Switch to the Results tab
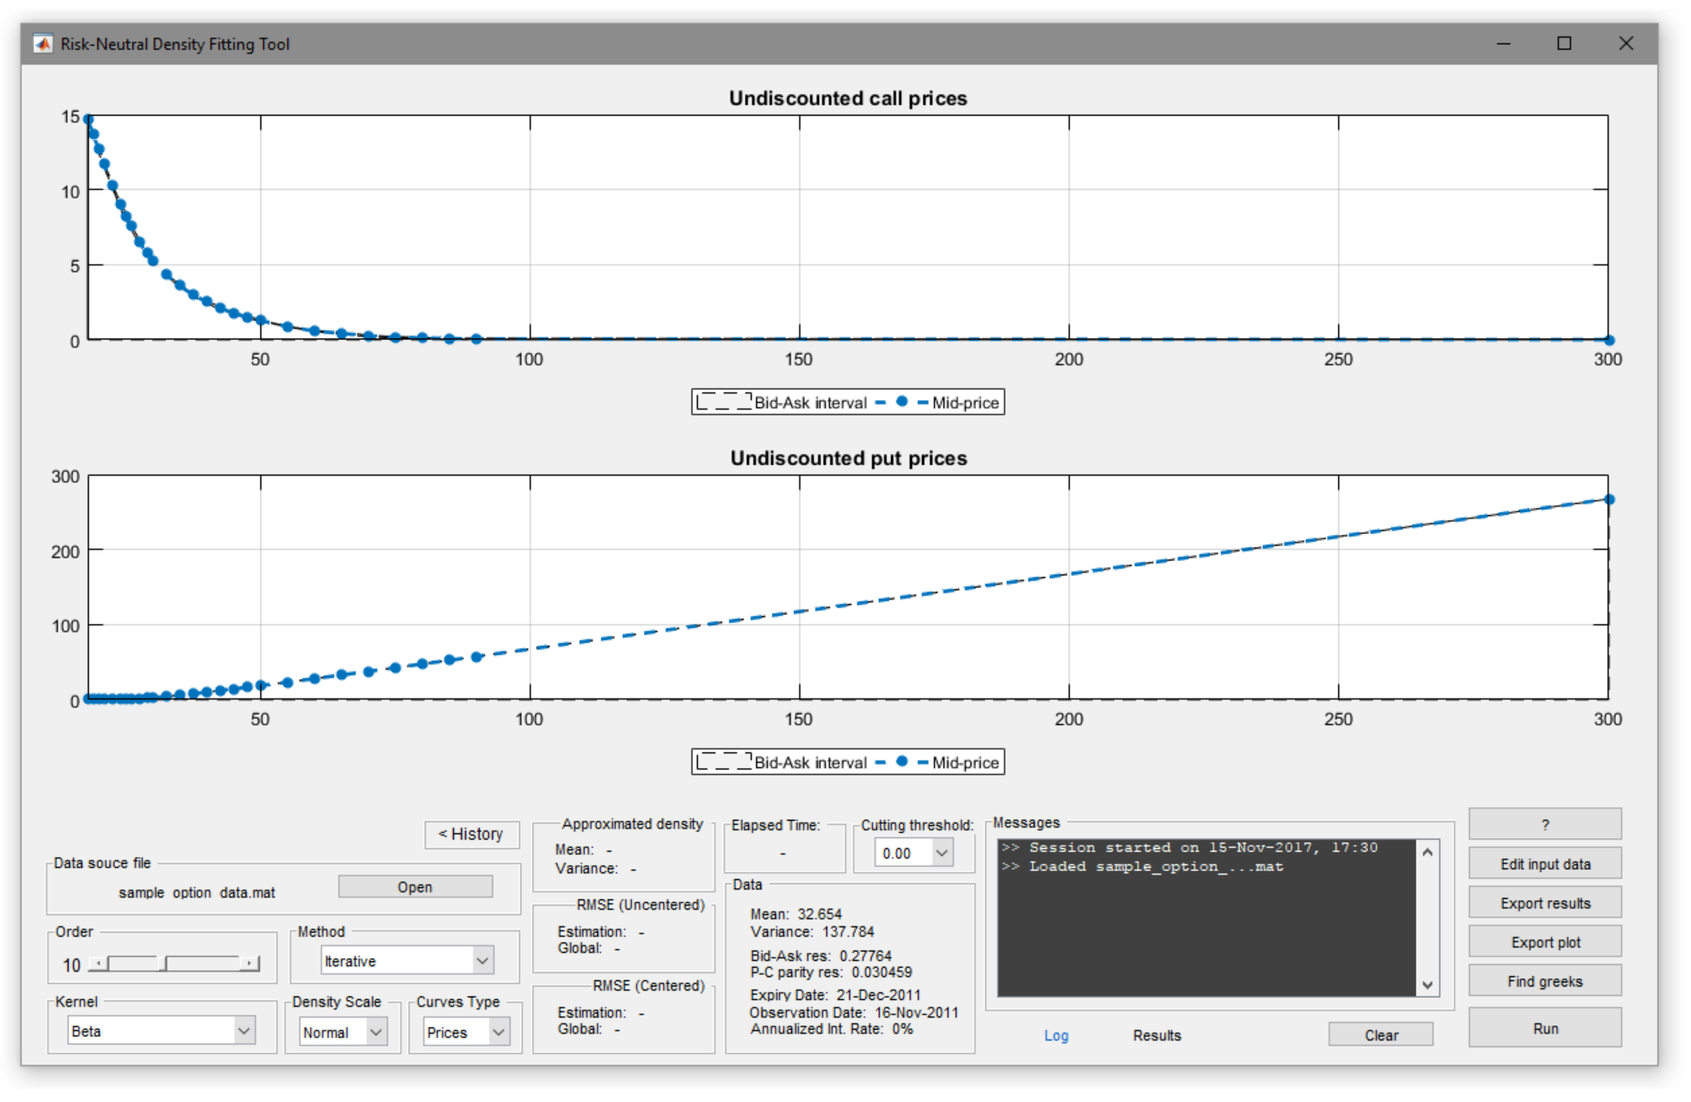The width and height of the screenshot is (1691, 1102). click(1157, 1036)
